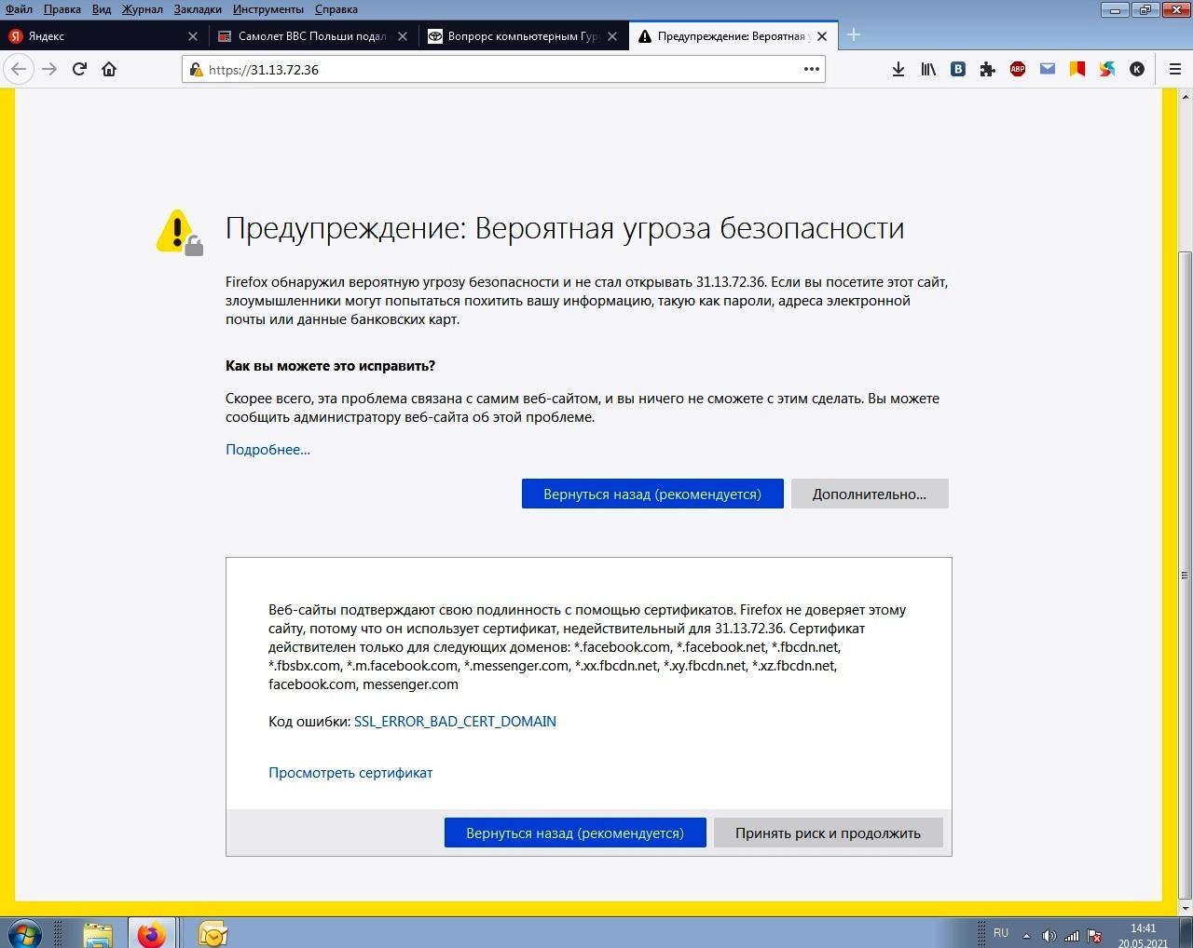Open the volume speaker tray icon
This screenshot has width=1193, height=948.
(1049, 935)
